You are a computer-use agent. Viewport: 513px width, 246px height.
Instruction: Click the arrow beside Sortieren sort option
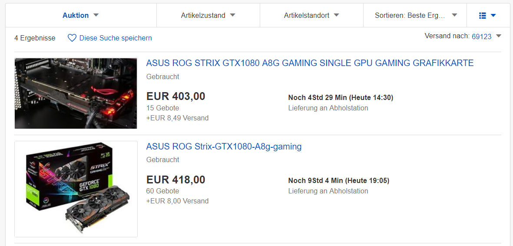pos(454,15)
